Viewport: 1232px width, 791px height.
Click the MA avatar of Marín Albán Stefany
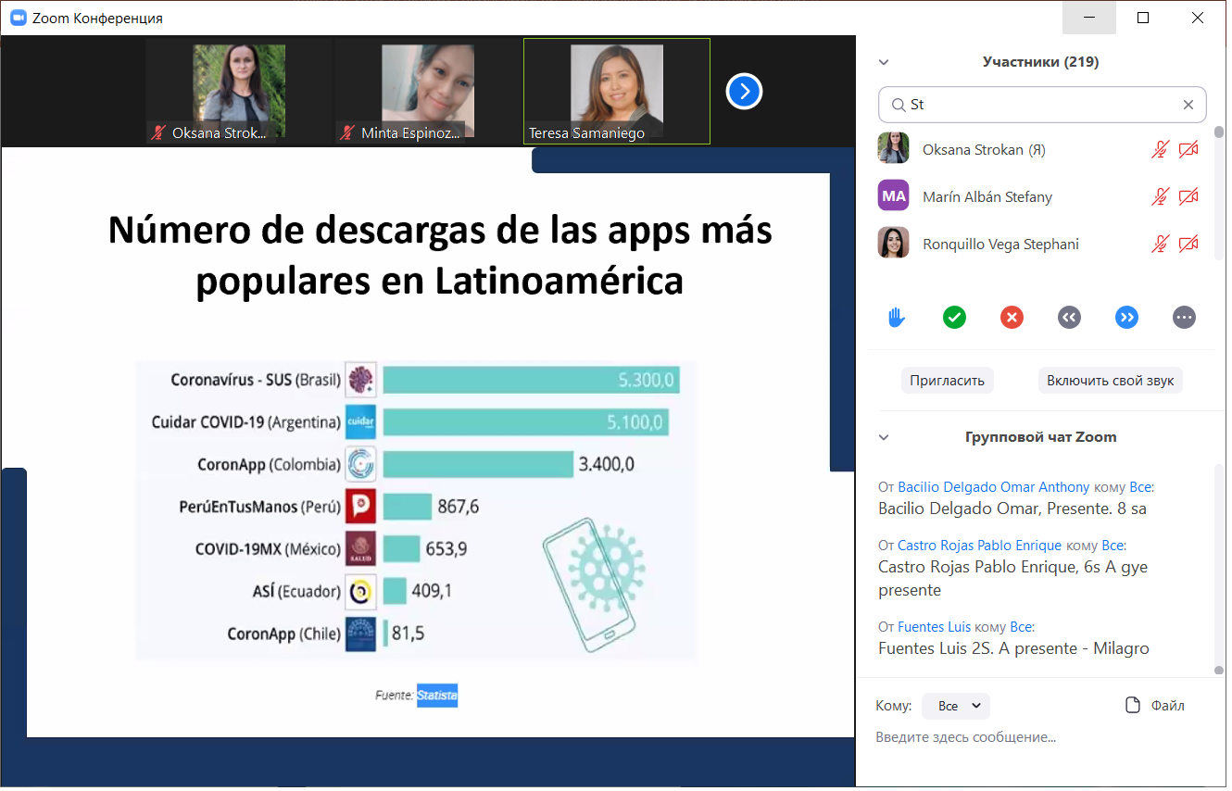894,196
